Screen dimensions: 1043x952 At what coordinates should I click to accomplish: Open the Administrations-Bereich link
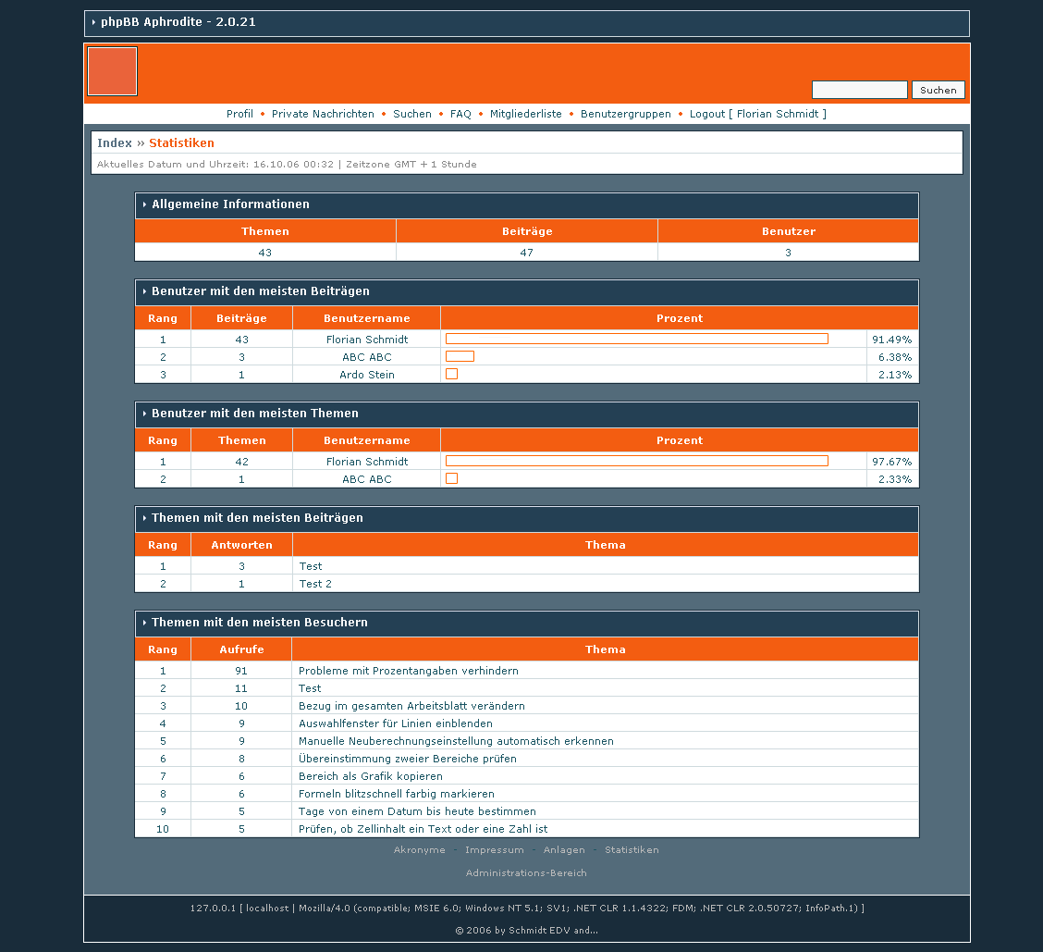(x=526, y=873)
